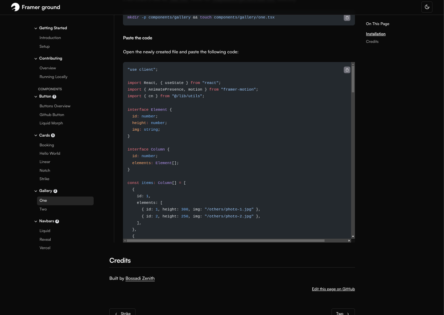This screenshot has width=444, height=315.
Task: Open the Reveal navbar page
Action: [x=45, y=240]
